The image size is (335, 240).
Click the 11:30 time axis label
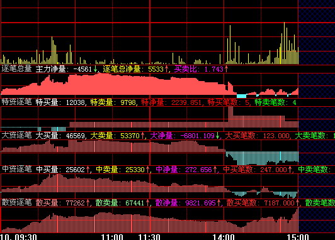tap(149, 237)
